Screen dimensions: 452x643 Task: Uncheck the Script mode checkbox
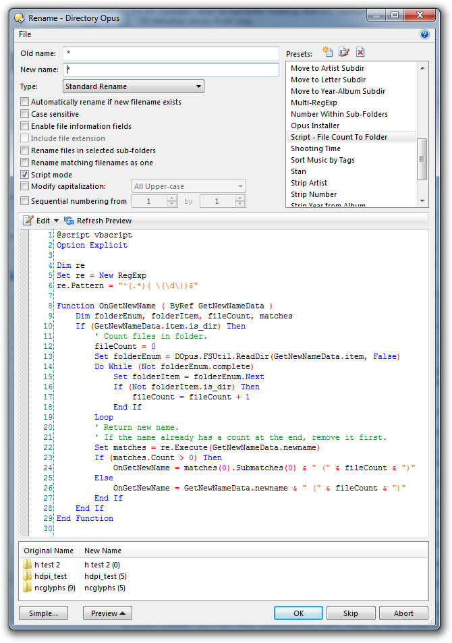(x=24, y=175)
